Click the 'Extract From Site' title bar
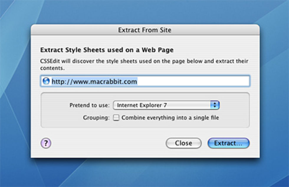289x187 pixels. [x=144, y=30]
